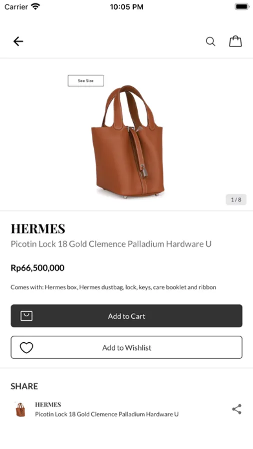253x449 pixels.
Task: Tap Add to Wishlist text
Action: pos(127,348)
